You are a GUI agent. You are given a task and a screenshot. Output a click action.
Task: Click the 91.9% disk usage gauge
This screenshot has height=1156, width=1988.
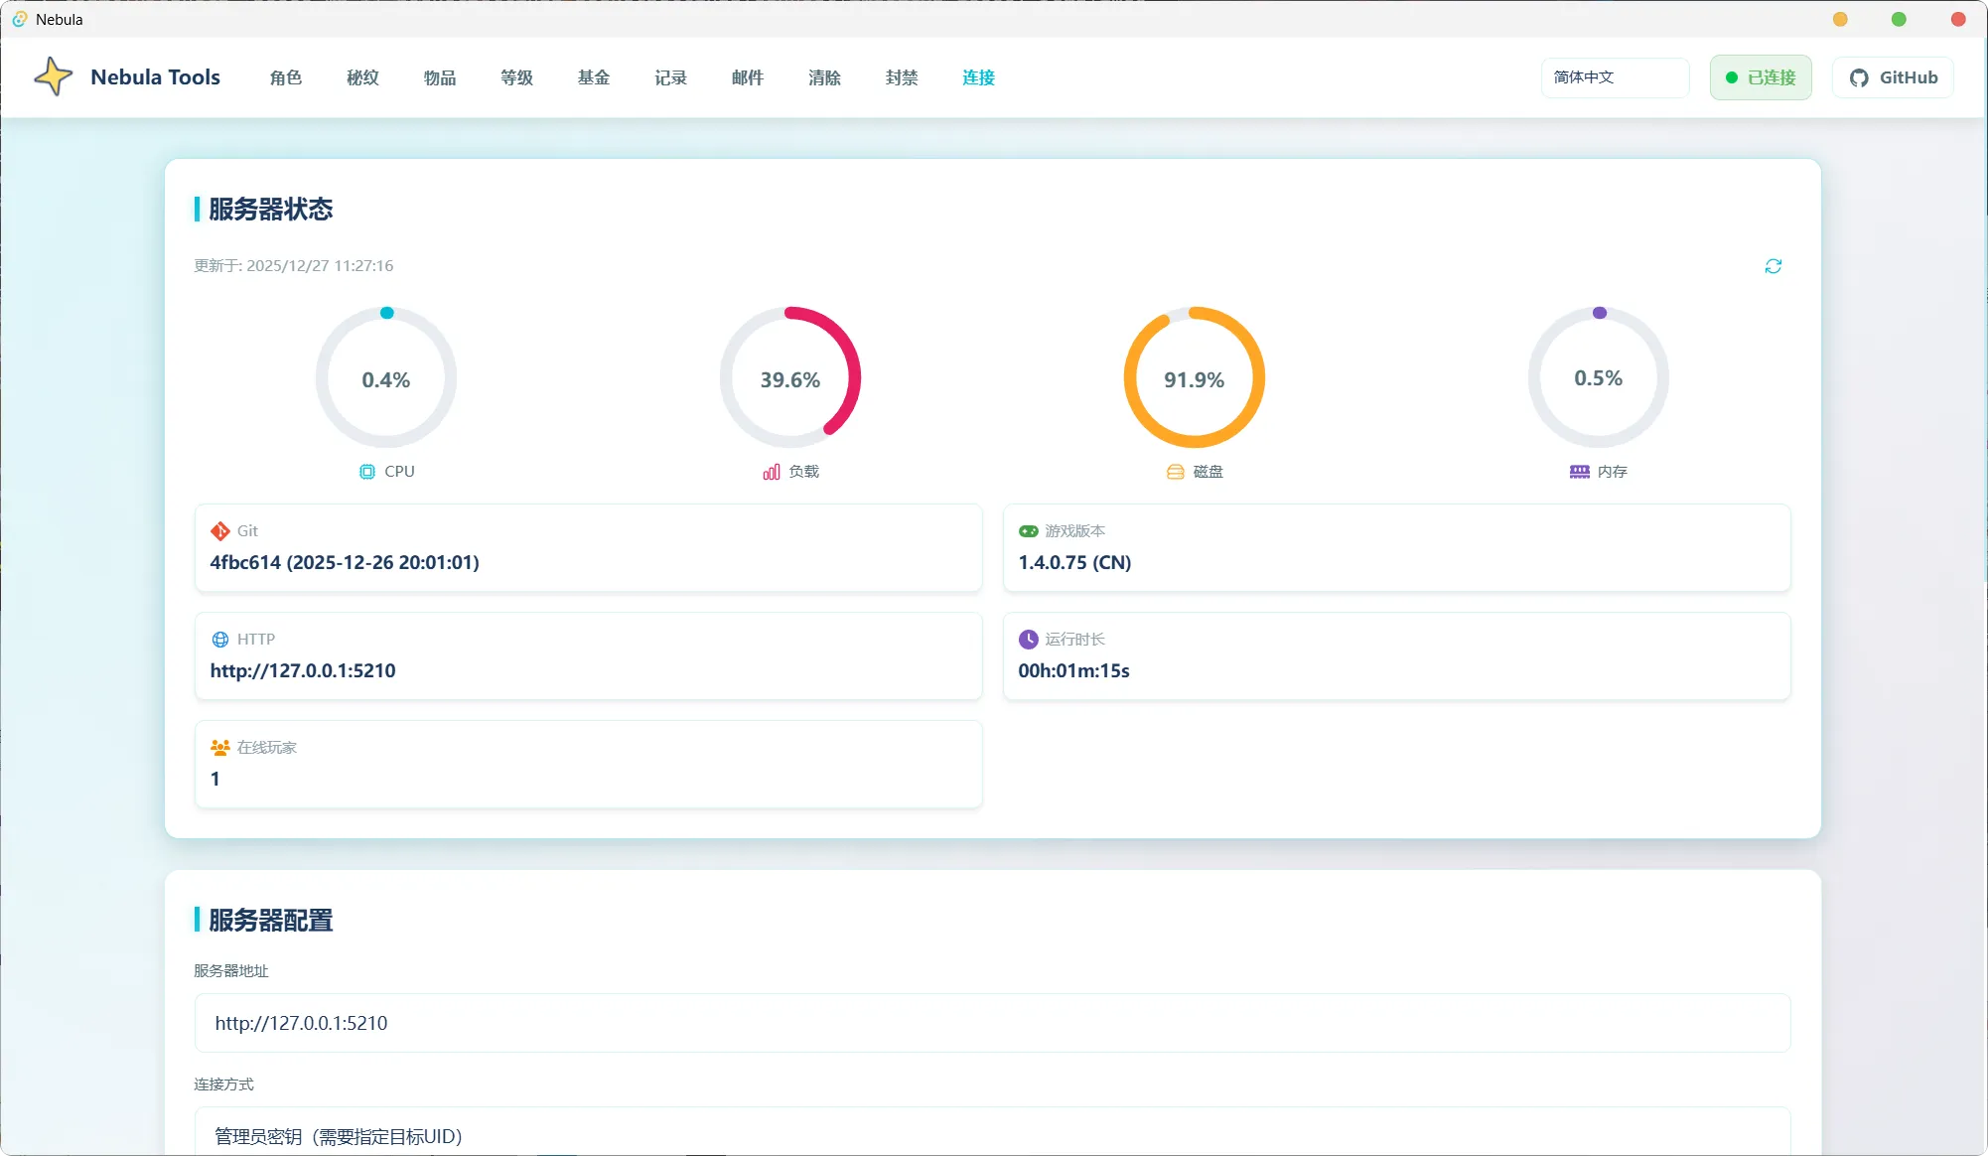click(x=1194, y=378)
